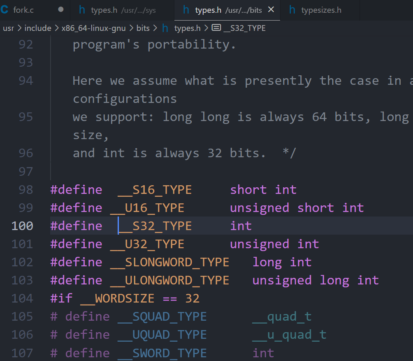
Task: Click the unsaved dot on fork.c tab
Action: click(x=61, y=9)
